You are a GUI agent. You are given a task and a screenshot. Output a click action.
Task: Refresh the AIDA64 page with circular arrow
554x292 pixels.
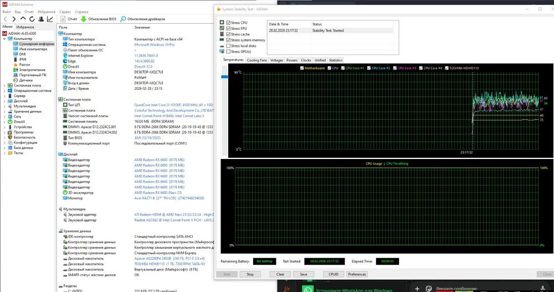coord(32,19)
